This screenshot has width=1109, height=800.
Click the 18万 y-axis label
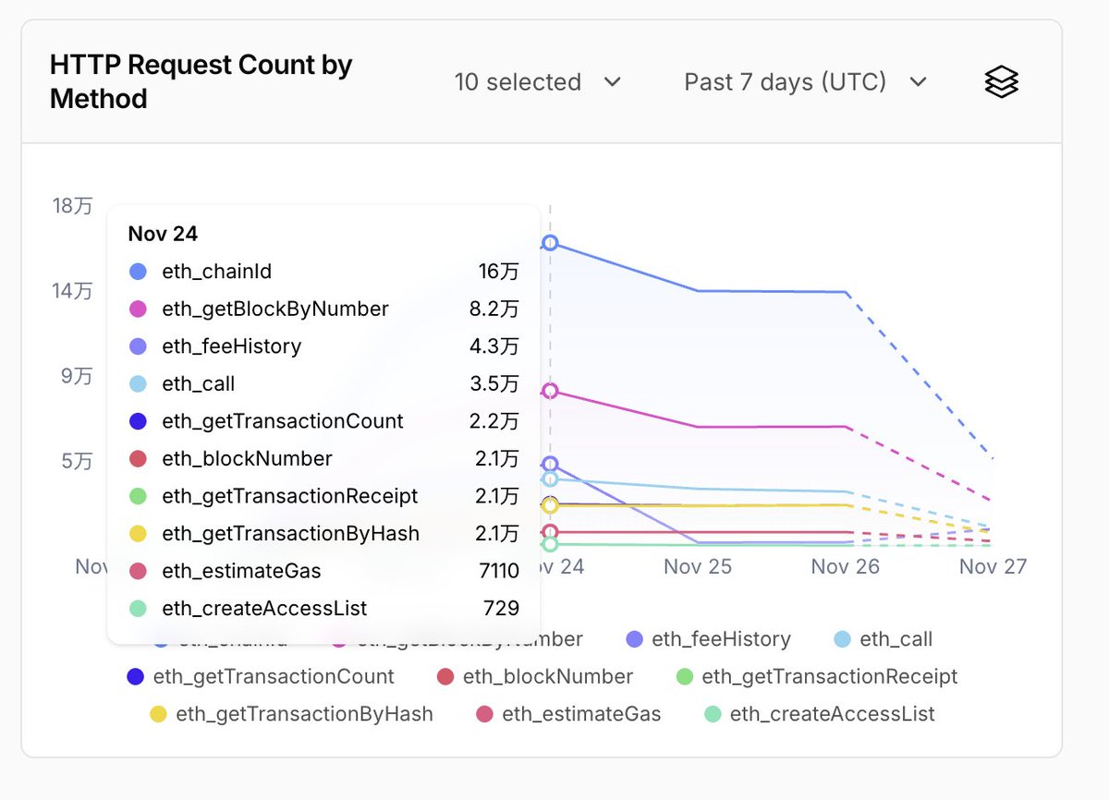pos(73,206)
